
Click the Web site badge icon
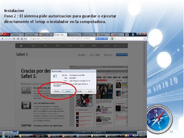click(x=24, y=39)
